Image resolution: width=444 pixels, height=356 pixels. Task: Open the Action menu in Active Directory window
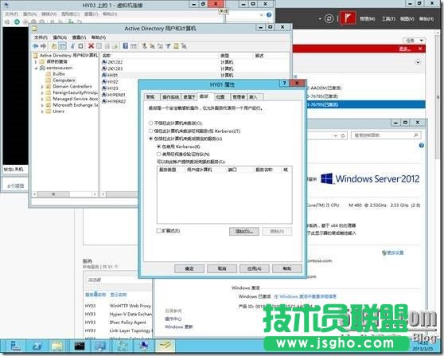(x=60, y=37)
